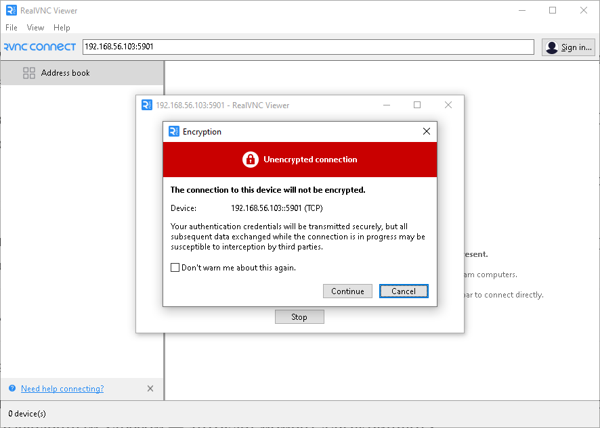Click the "0 device(s)" status bar text
The height and width of the screenshot is (428, 600).
27,414
